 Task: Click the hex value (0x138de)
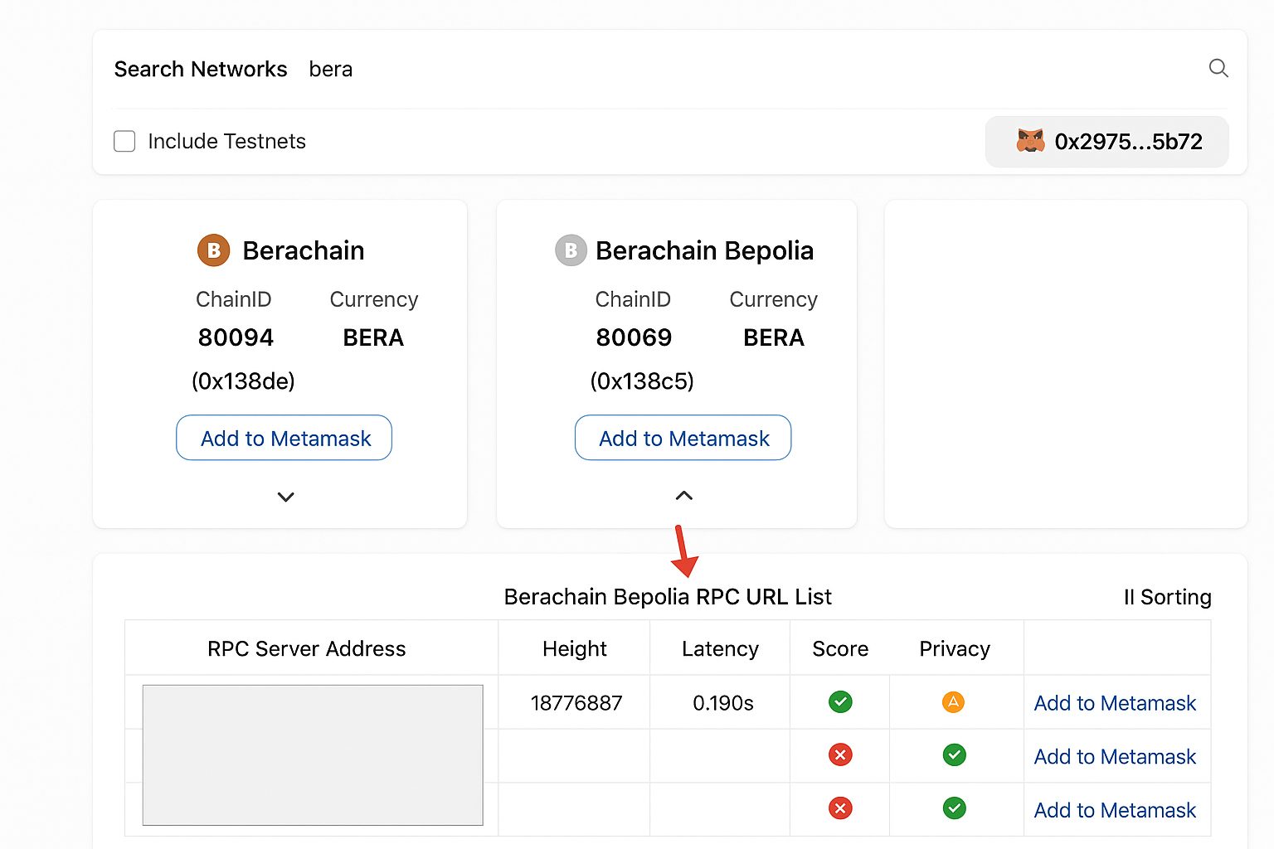243,381
